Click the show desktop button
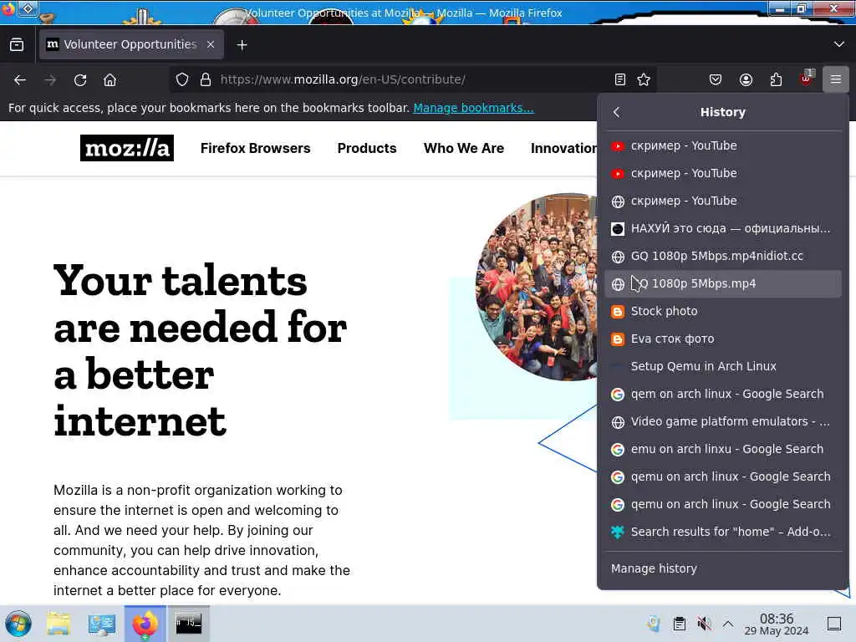 tap(834, 624)
